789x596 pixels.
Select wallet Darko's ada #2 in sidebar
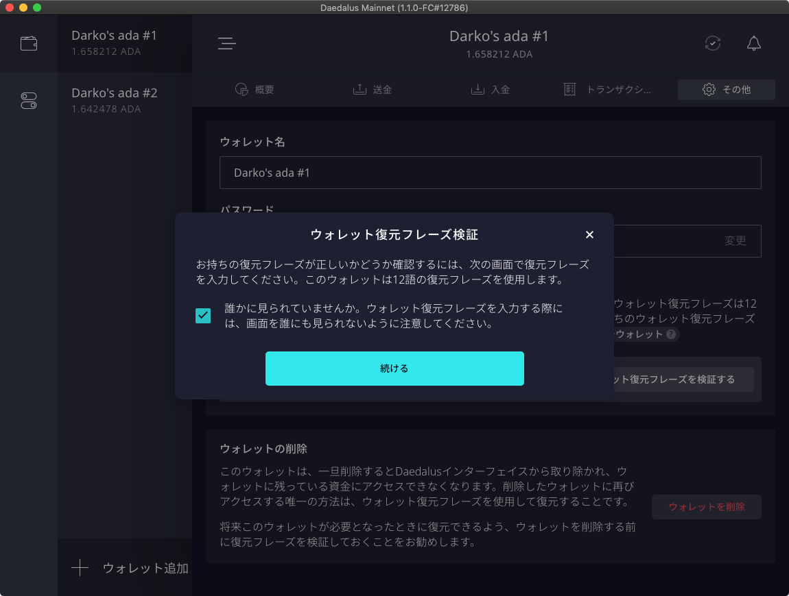point(125,101)
